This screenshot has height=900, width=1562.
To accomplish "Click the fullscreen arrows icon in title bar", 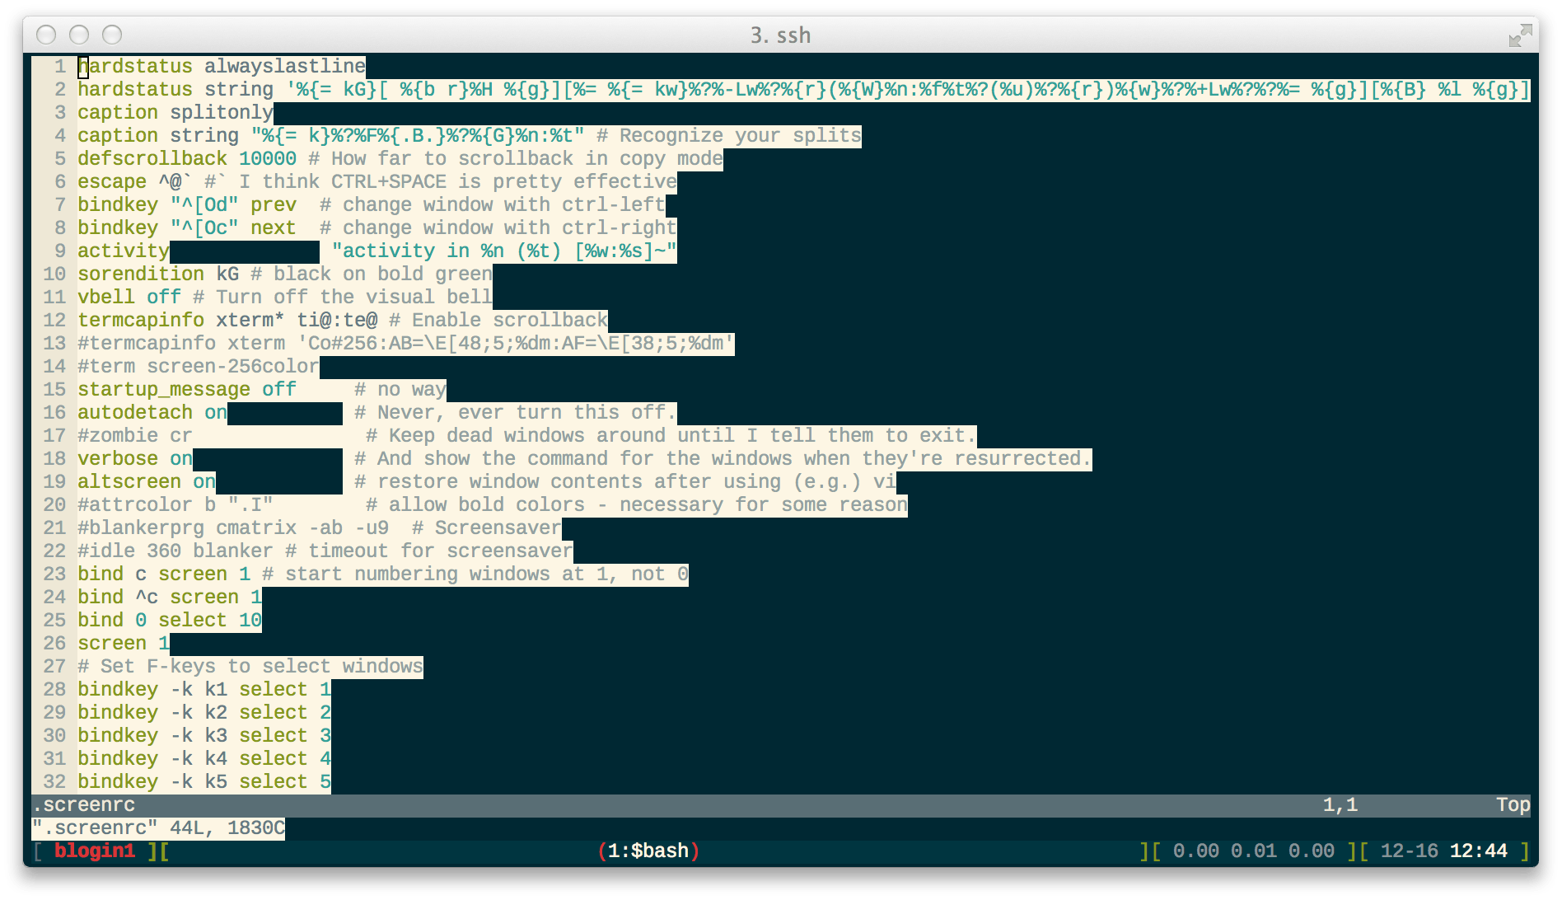I will pos(1520,35).
